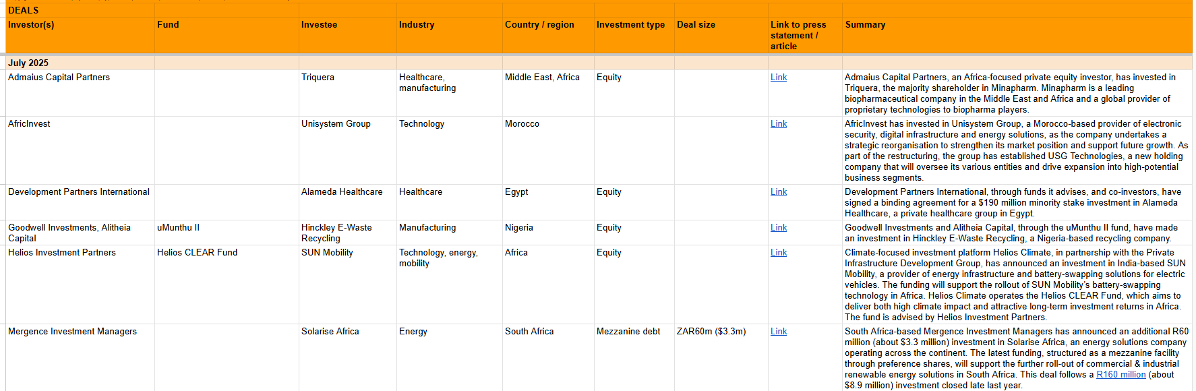
Task: Open the Link for Admaius Capital Partners deal
Action: tap(779, 78)
